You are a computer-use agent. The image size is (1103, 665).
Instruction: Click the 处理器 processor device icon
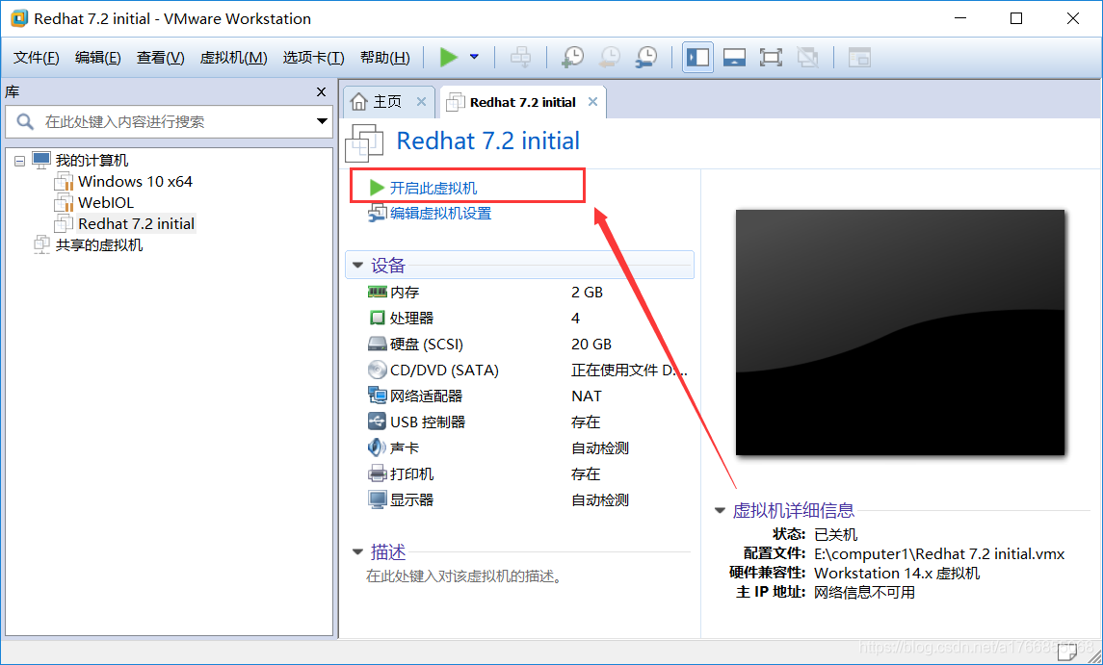pos(377,318)
